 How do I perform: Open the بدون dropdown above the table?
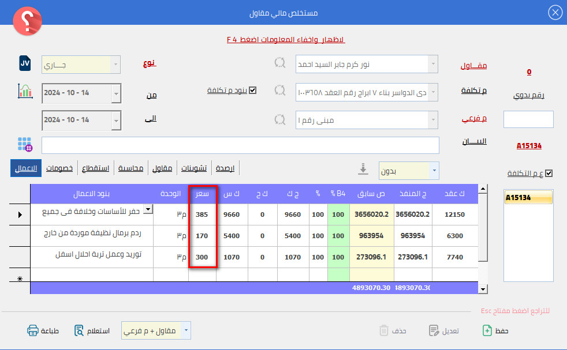[434, 171]
